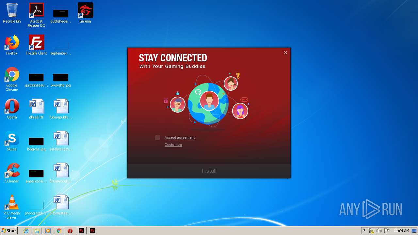Select the Skype desktop shortcut
This screenshot has height=235, width=418.
click(12, 141)
